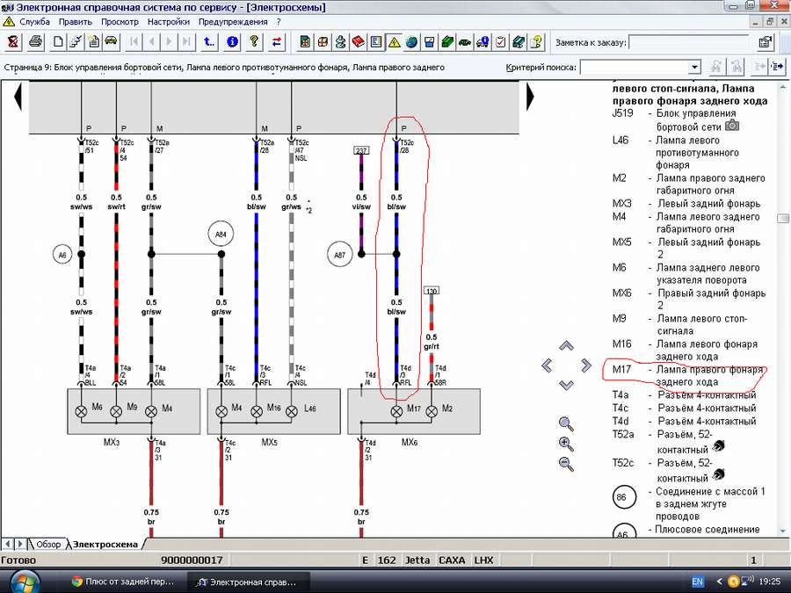
Task: Click the tab scroll-left arrow near Обзор
Action: pos(7,544)
